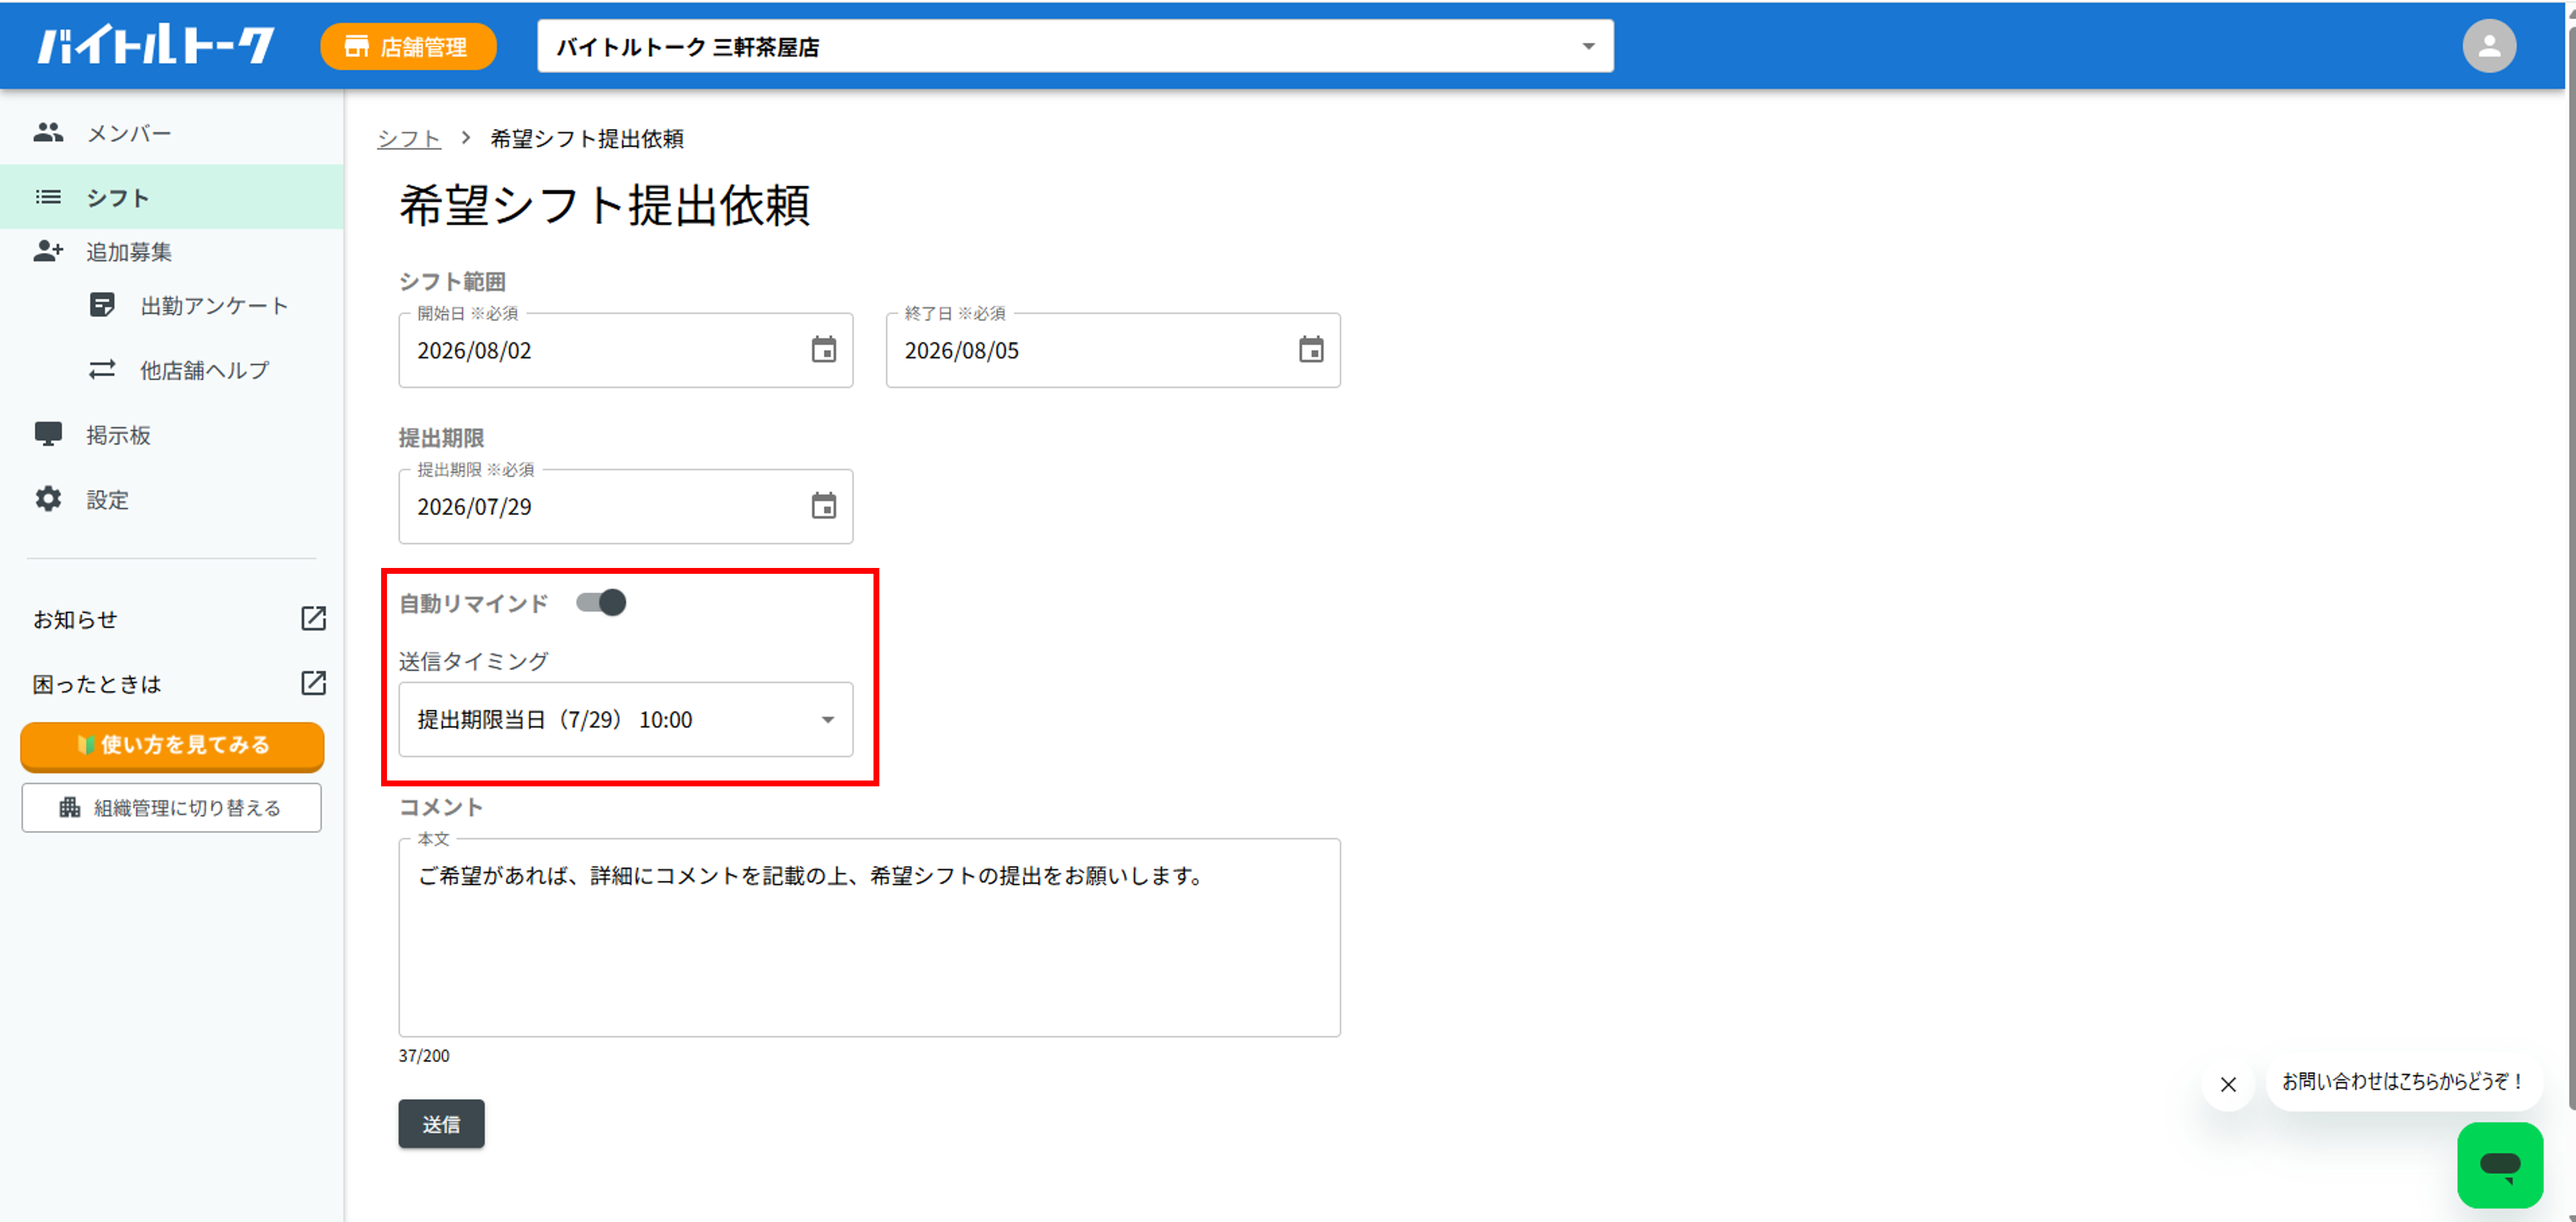
Task: Open the 困ったときは link
Action: pyautogui.click(x=96, y=684)
